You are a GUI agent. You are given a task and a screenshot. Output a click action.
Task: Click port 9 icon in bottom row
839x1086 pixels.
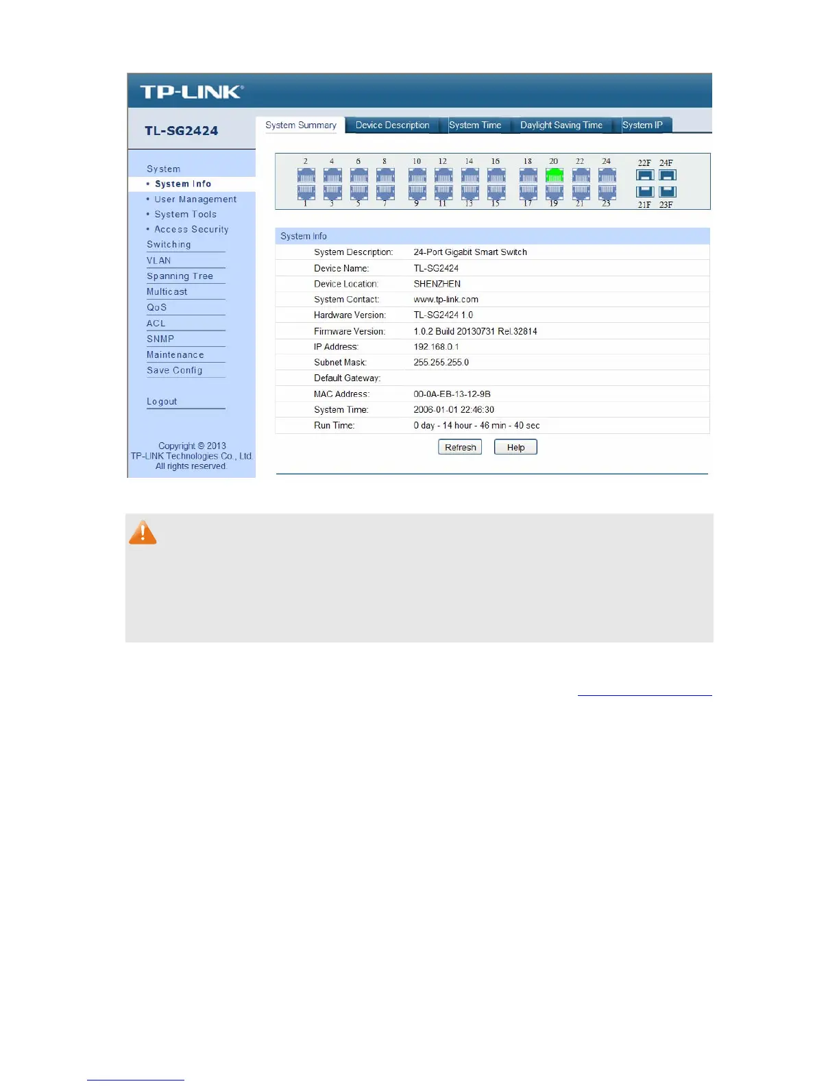417,192
